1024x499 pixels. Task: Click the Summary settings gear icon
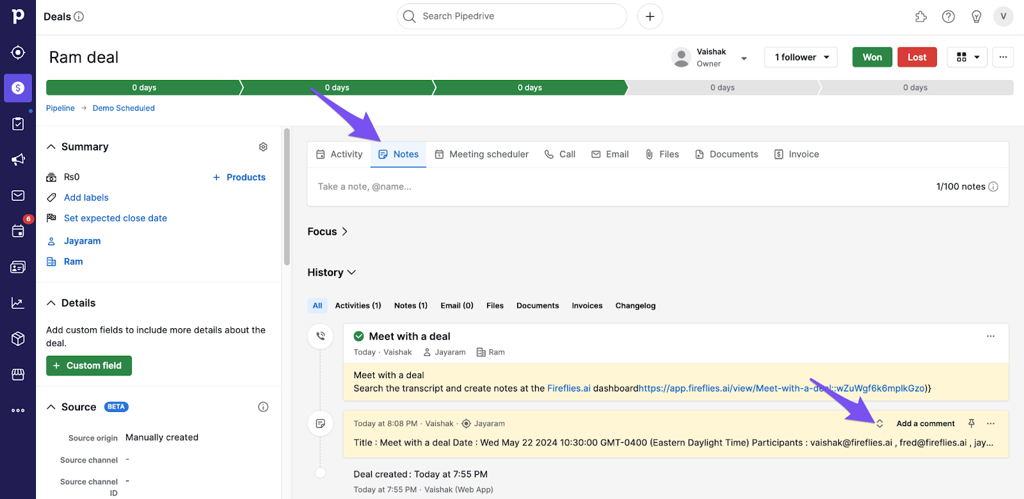(x=263, y=147)
